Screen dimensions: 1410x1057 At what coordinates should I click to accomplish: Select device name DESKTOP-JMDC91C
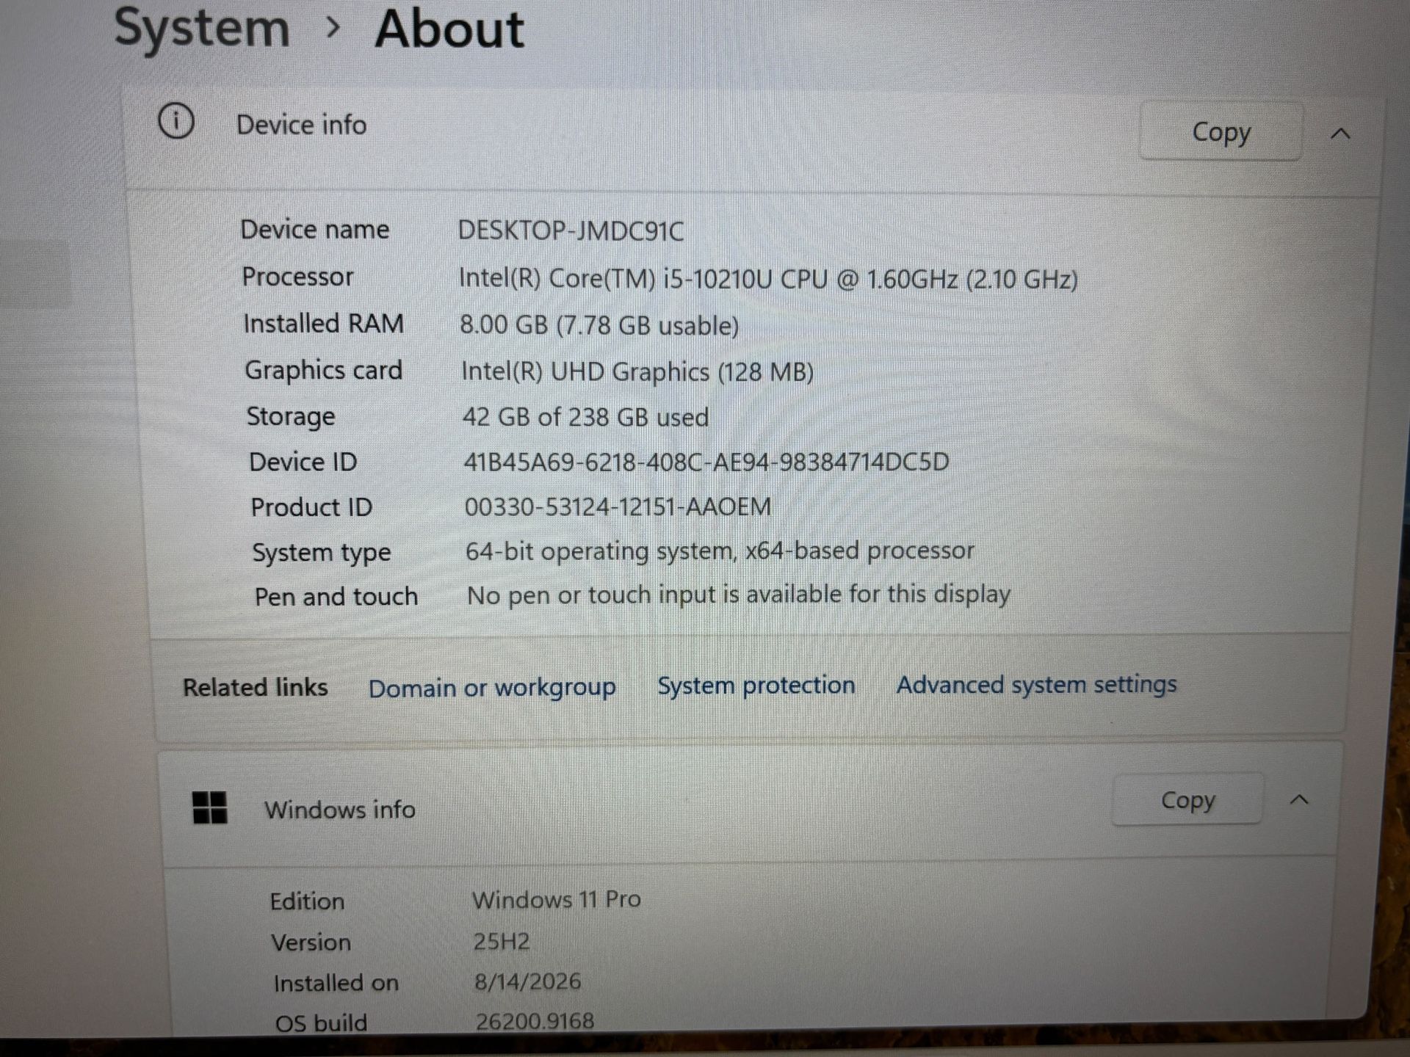click(571, 231)
